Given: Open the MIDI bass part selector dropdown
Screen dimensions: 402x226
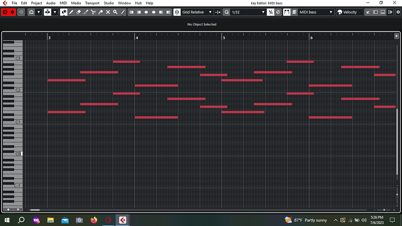Looking at the screenshot, I should click(316, 12).
